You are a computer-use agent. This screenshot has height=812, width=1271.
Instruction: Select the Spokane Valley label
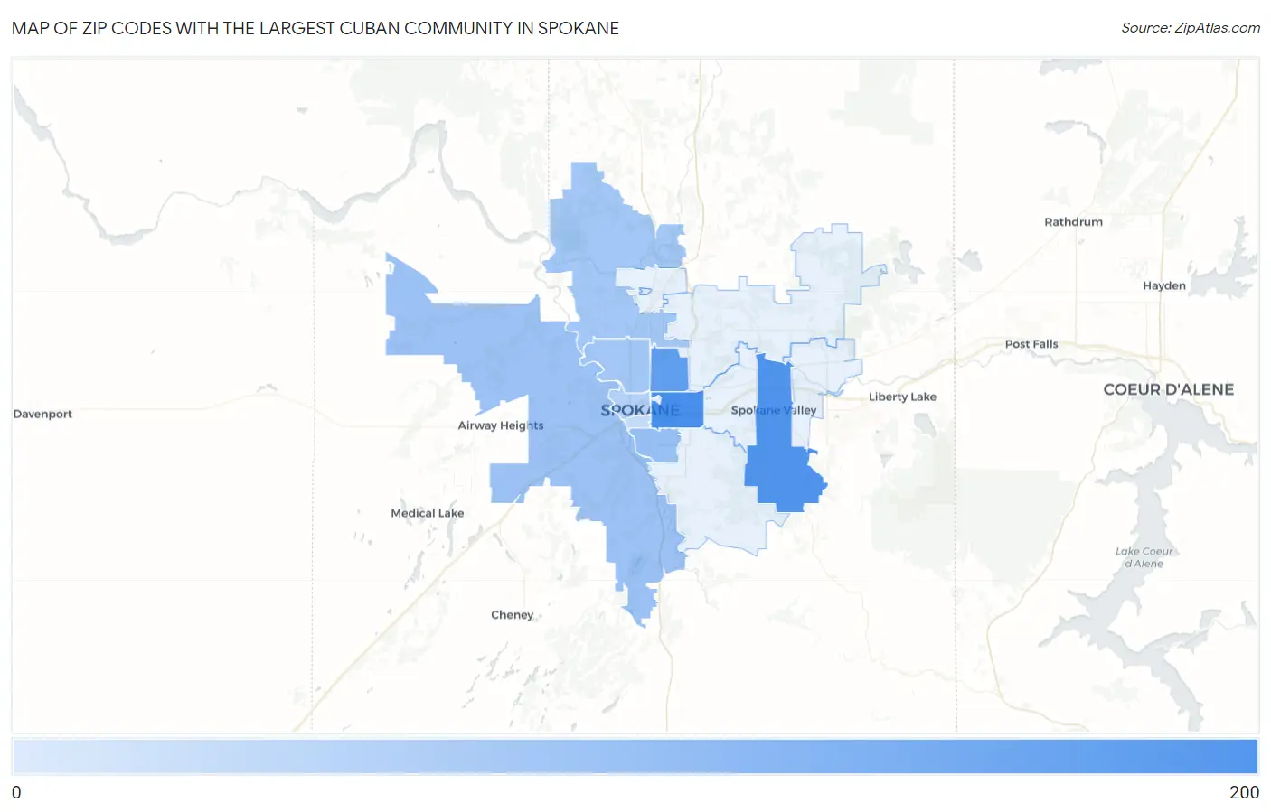point(773,410)
